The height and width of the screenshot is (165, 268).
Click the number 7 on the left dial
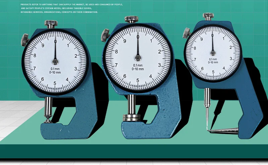(x=35, y=68)
